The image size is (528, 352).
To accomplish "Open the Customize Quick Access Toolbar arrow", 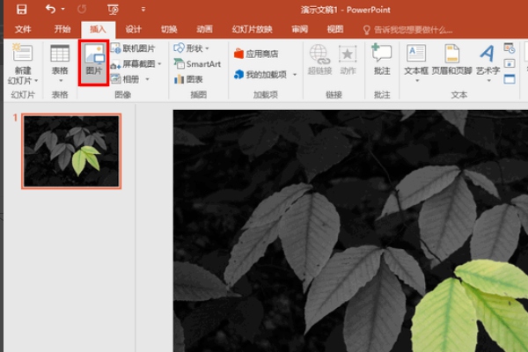I will (x=143, y=10).
